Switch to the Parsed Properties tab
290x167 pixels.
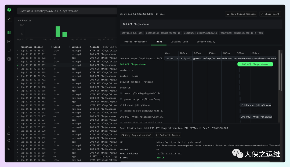tap(135, 42)
